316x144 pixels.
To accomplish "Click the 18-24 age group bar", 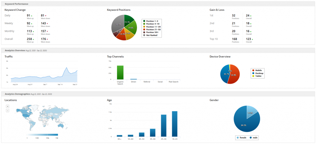I will [x=175, y=124].
